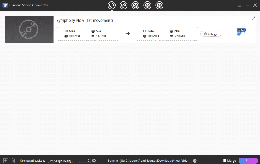Click the Symphony No.6 disc thumbnail

(x=29, y=30)
